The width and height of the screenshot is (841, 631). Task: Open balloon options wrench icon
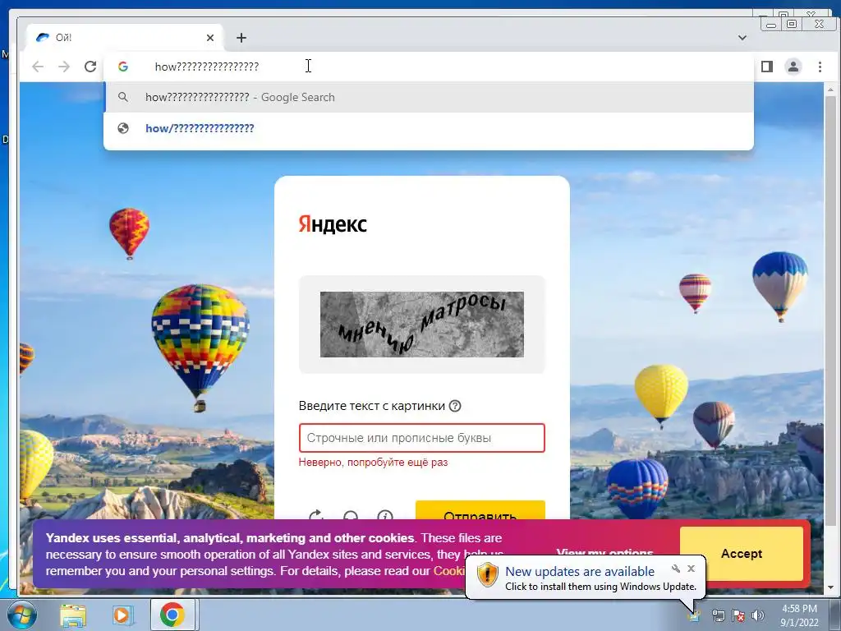[676, 569]
